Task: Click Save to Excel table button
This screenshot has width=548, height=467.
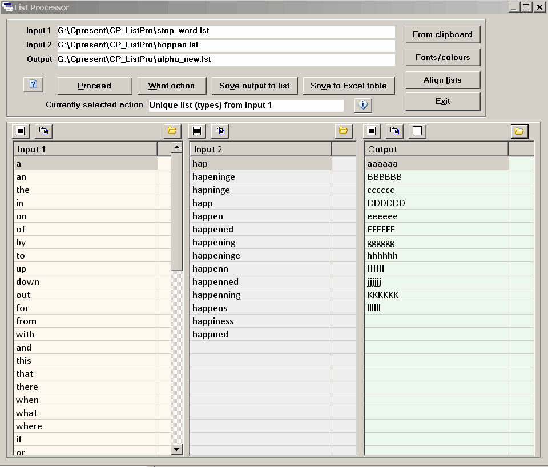Action: (x=349, y=86)
